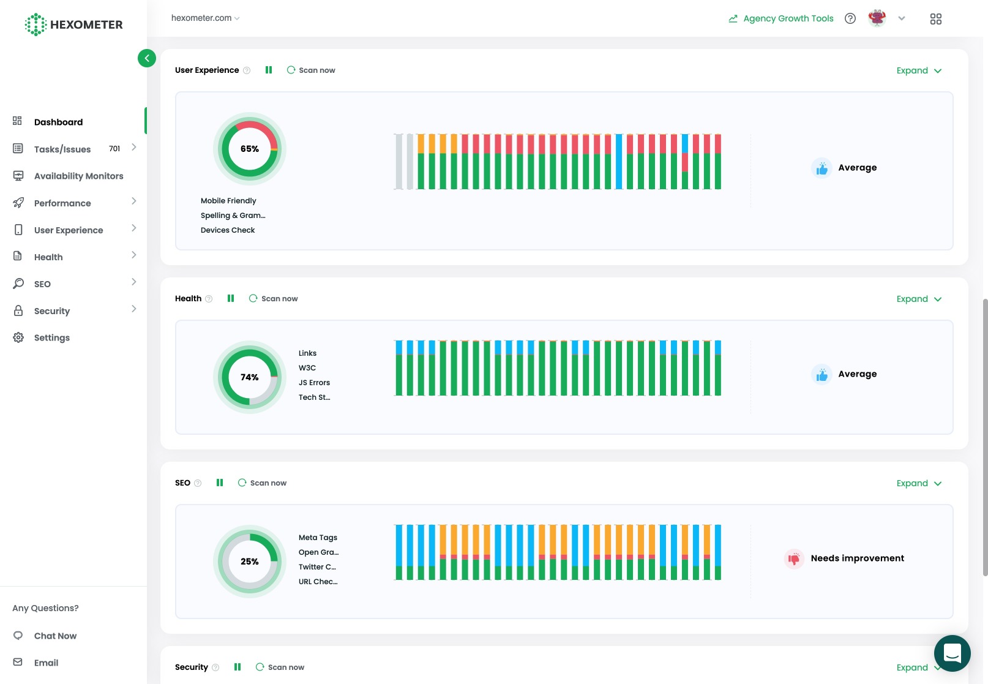Click the Mobile Friendly label
The image size is (988, 684).
228,201
